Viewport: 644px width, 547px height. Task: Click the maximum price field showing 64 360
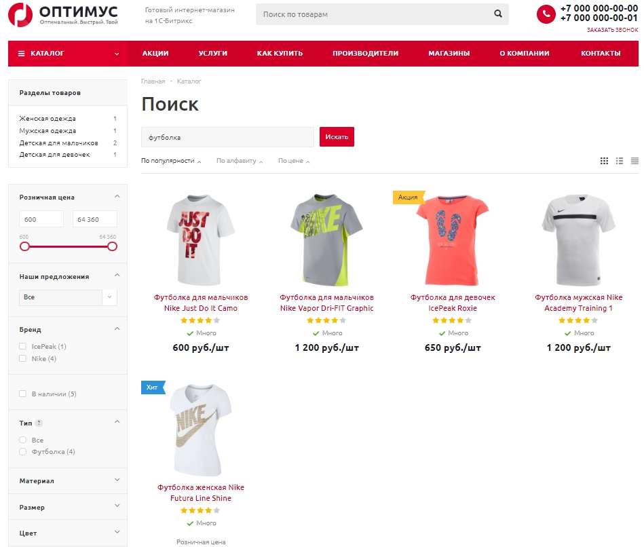[95, 219]
